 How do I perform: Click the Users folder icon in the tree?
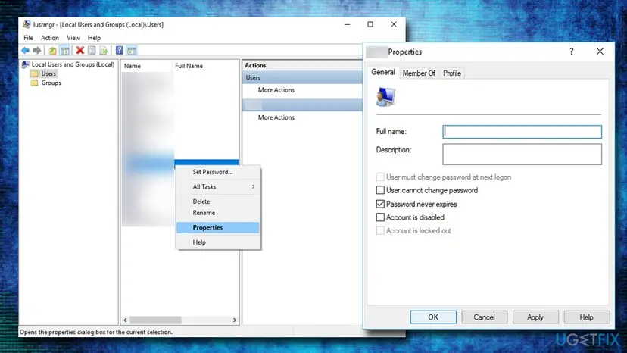34,73
